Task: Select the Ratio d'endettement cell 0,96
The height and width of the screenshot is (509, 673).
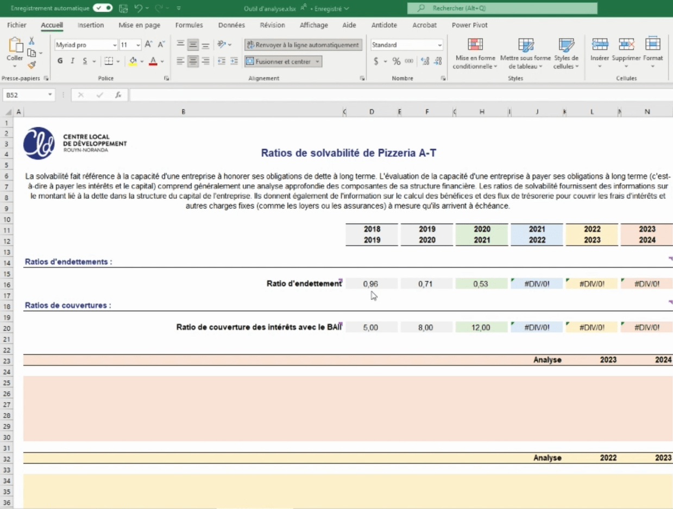Action: click(372, 284)
